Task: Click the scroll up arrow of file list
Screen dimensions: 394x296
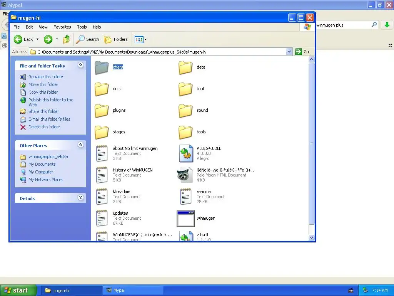Action: 311,59
